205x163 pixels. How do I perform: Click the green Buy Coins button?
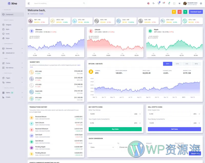(x=115, y=129)
